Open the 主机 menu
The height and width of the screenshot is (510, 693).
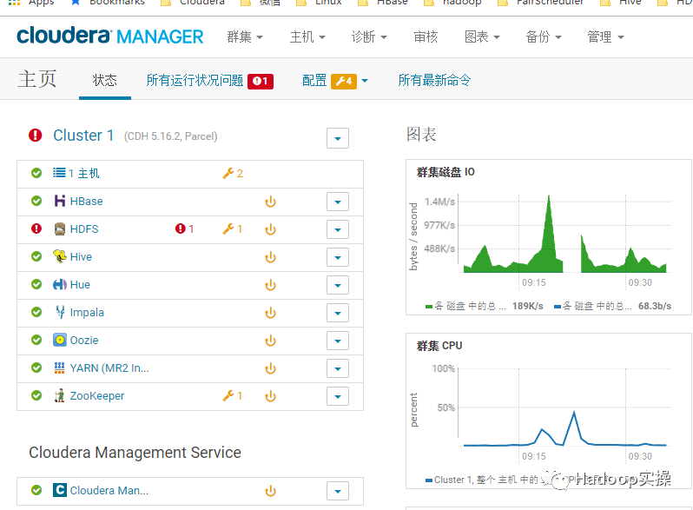pos(307,36)
